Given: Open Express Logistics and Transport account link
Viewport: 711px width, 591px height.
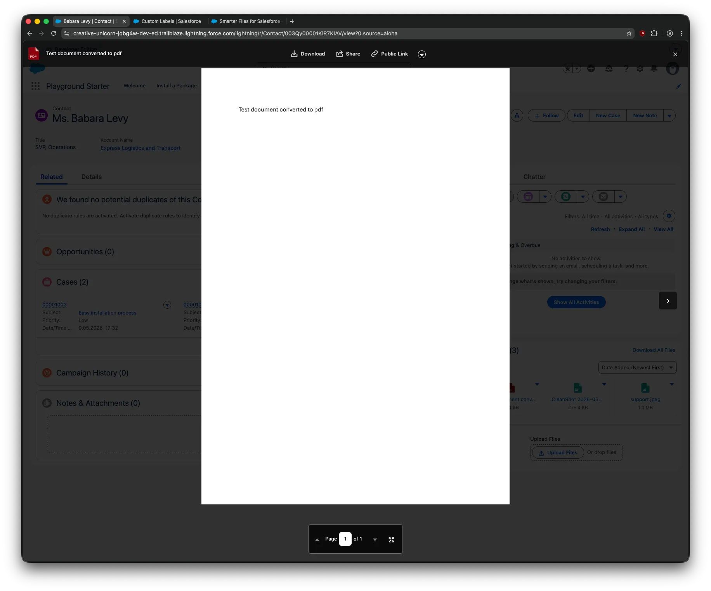Looking at the screenshot, I should [140, 148].
